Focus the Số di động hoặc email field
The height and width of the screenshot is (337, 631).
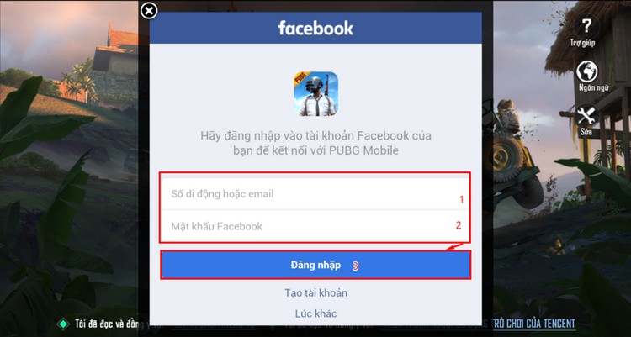coord(315,193)
